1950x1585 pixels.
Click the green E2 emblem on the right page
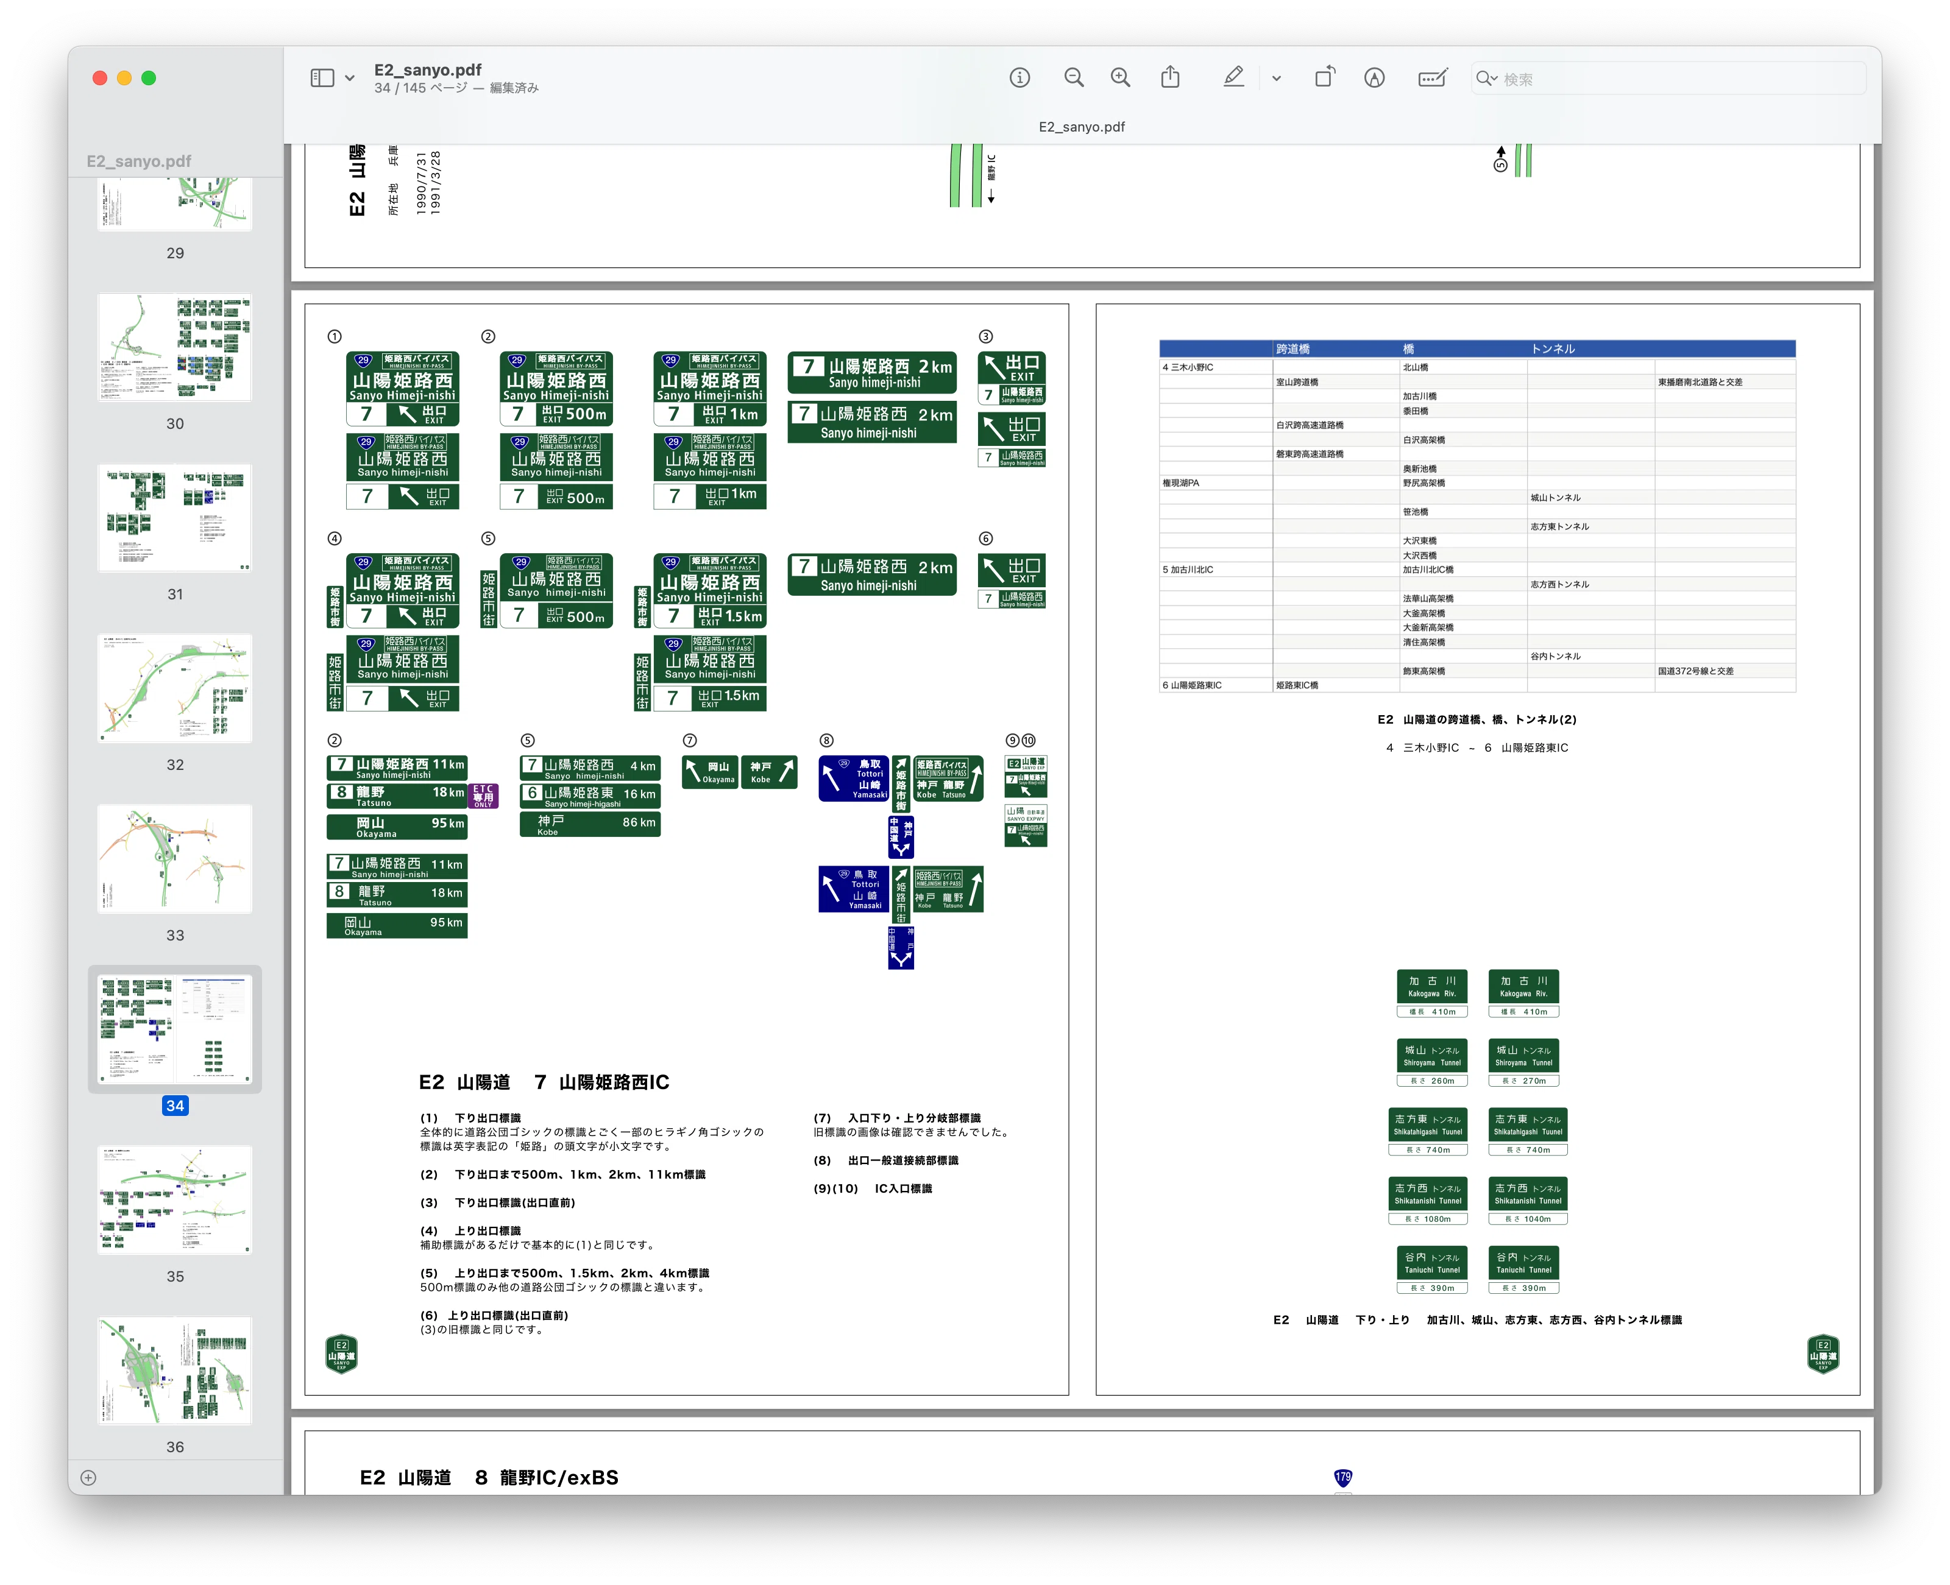pyautogui.click(x=1823, y=1353)
